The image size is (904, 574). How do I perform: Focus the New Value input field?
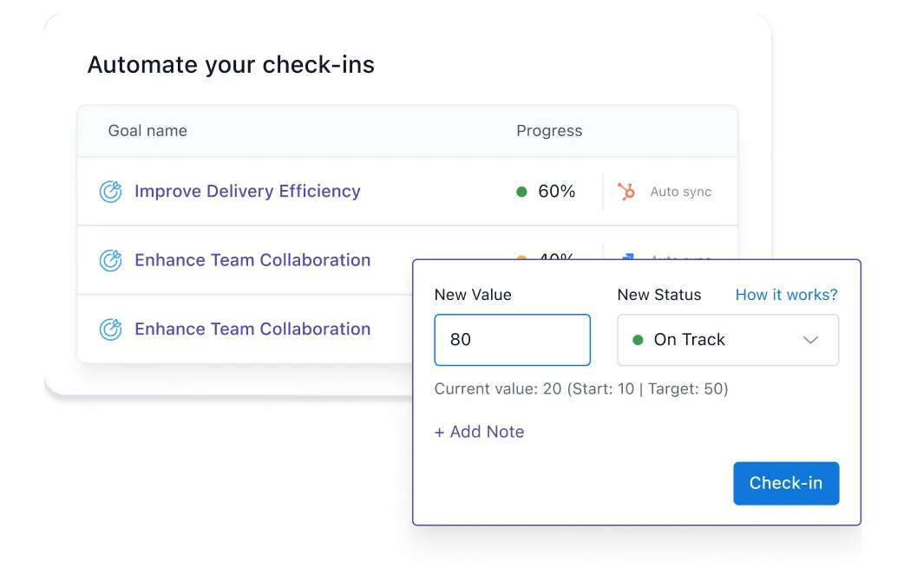[512, 340]
